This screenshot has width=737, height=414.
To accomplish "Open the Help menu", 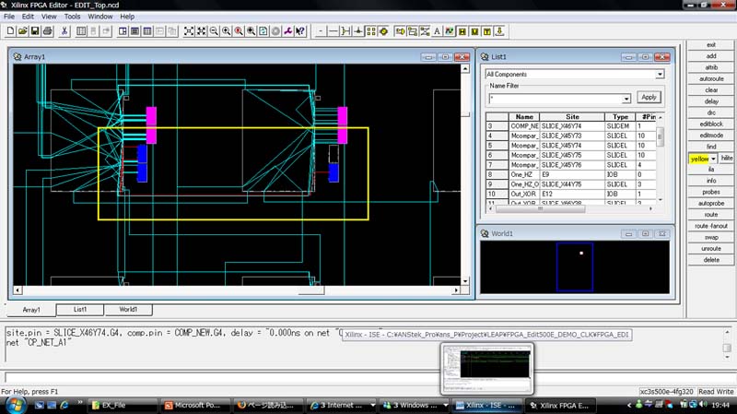I will pos(127,17).
